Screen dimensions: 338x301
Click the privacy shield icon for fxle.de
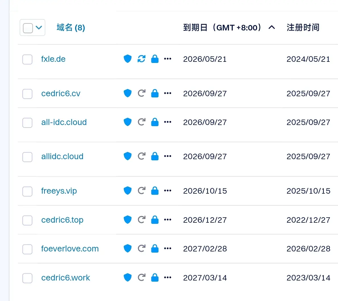coord(128,59)
